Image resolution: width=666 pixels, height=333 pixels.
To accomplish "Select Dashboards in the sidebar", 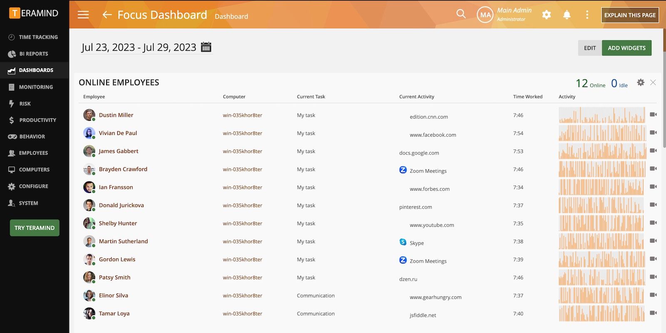I will [x=34, y=70].
